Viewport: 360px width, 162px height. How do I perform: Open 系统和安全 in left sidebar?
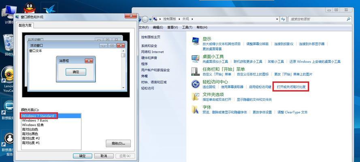tap(149, 46)
